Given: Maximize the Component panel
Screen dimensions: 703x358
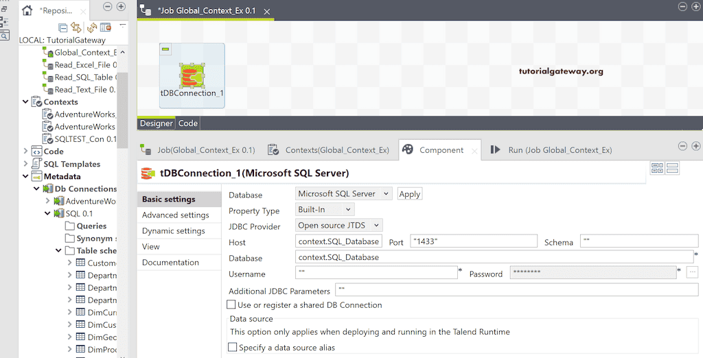Looking at the screenshot, I should coord(696,146).
